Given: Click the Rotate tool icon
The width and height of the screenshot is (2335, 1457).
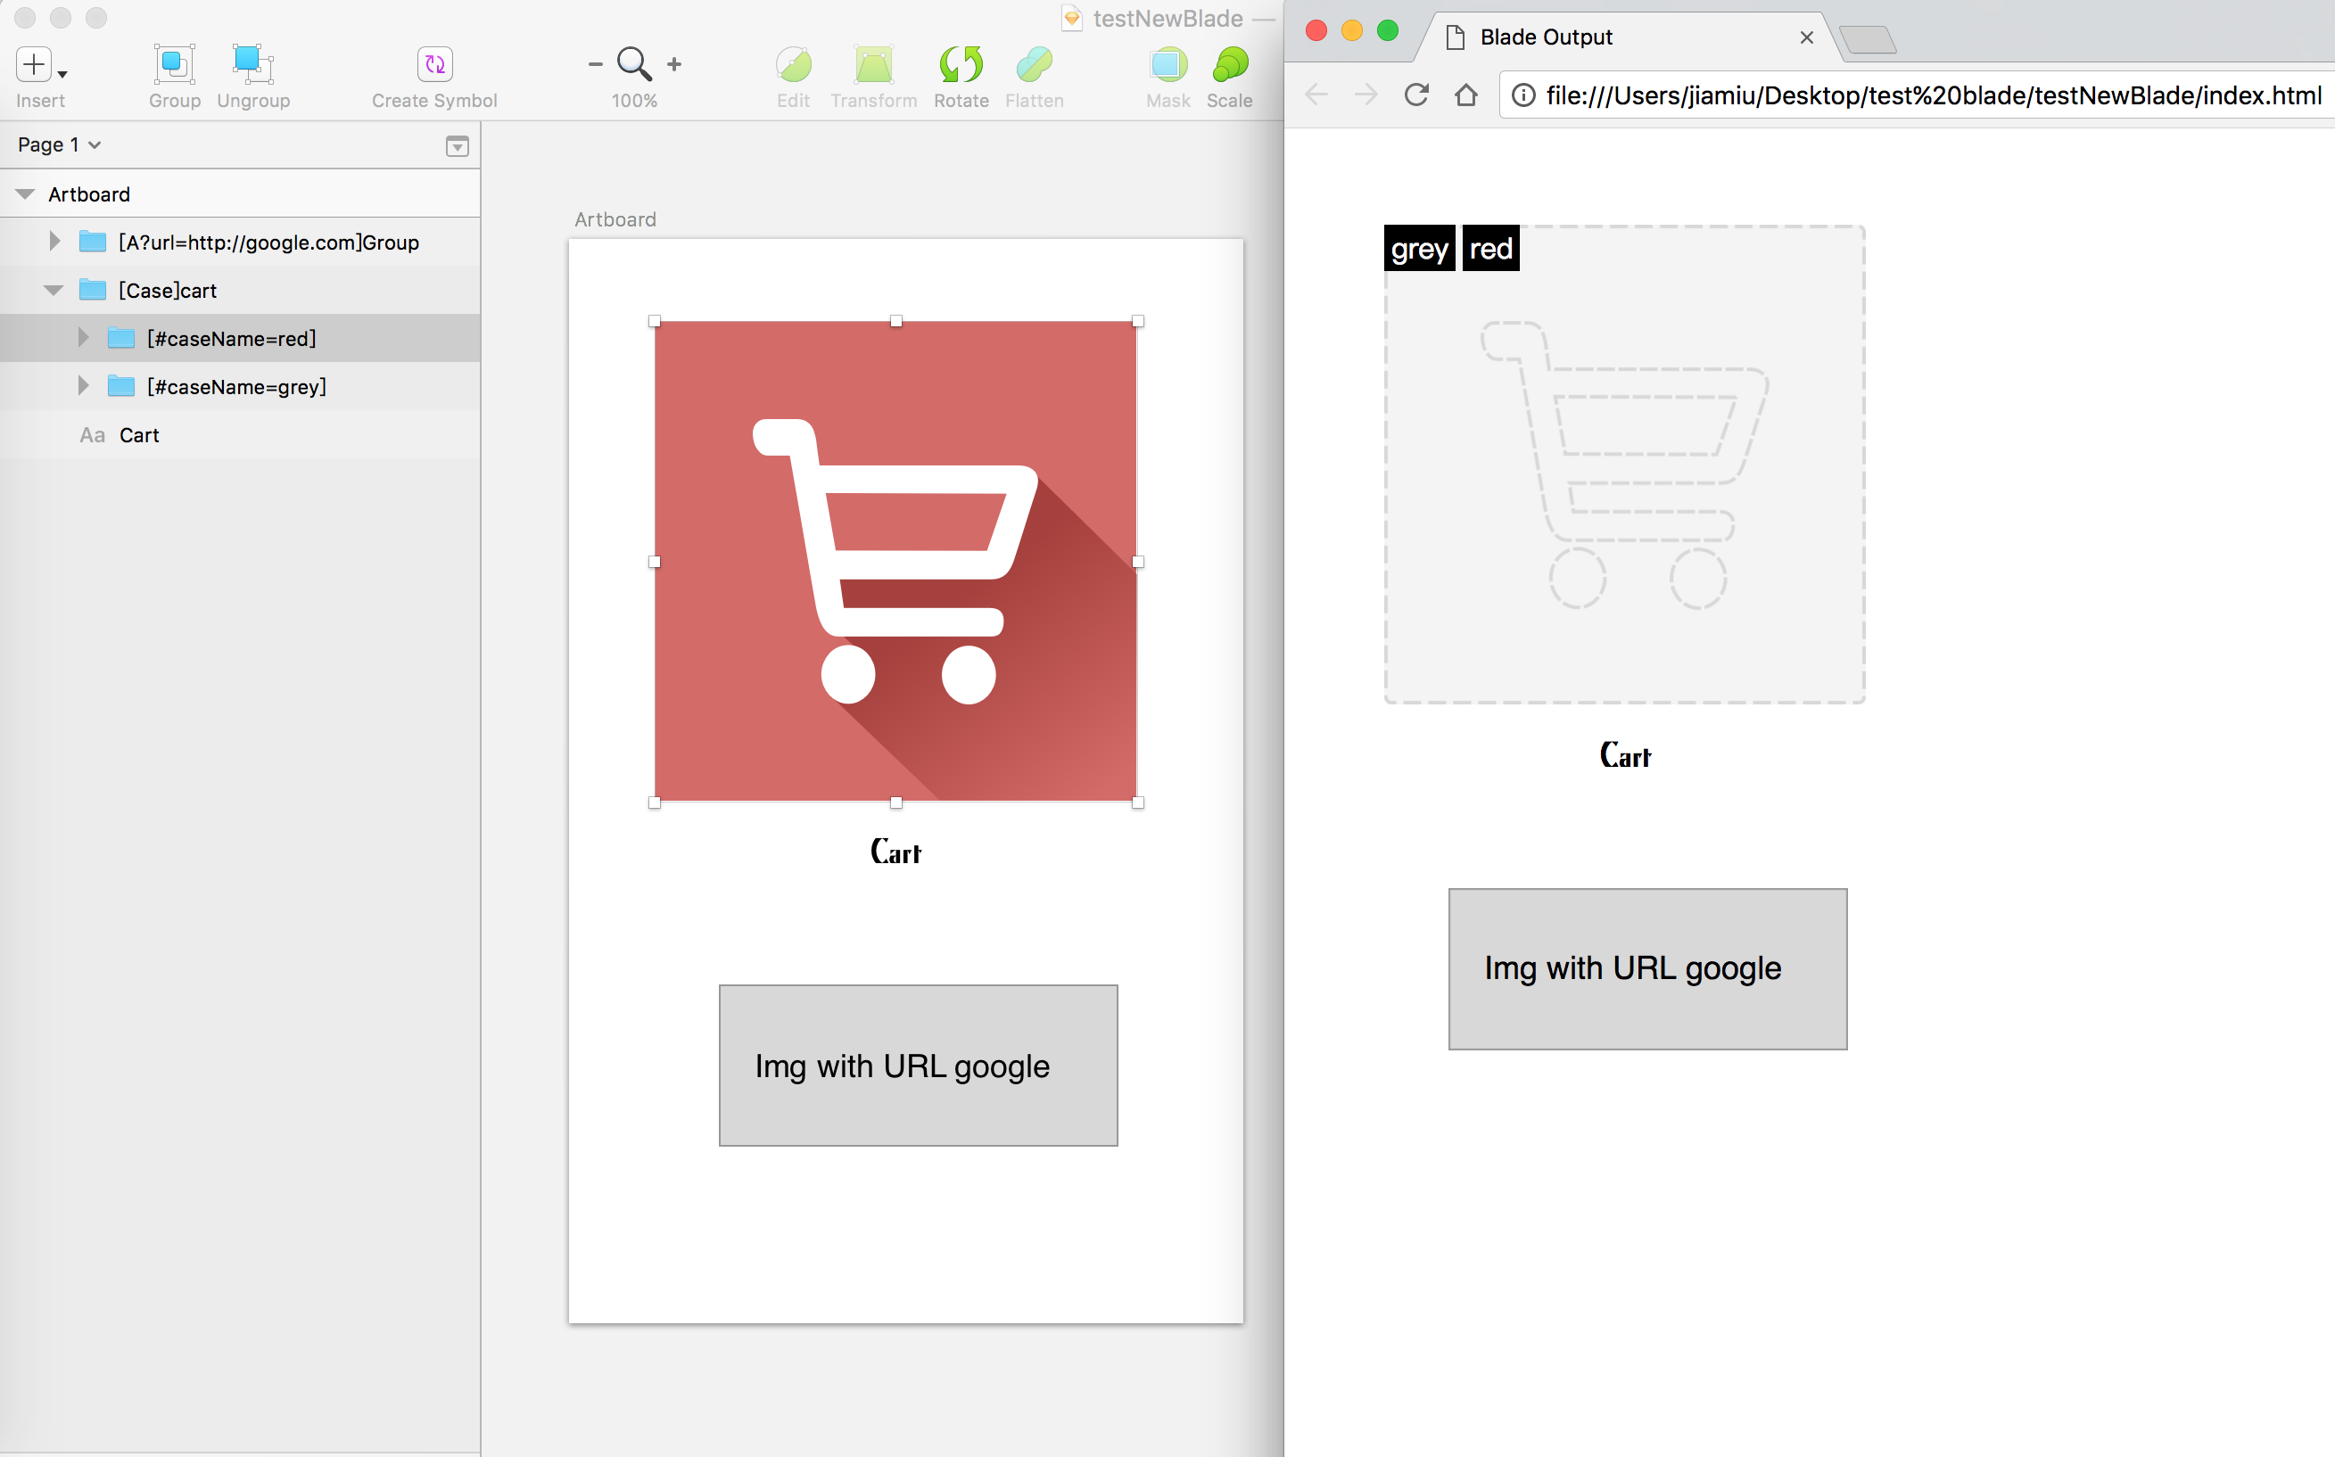Looking at the screenshot, I should coord(960,64).
